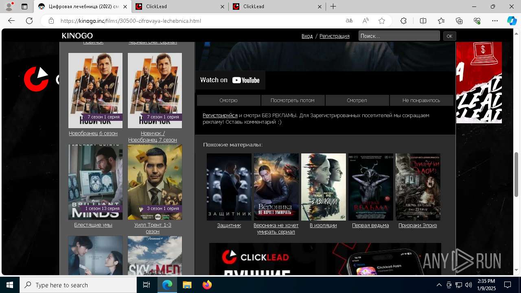Click the Регистрируйся link in notice

(x=220, y=116)
